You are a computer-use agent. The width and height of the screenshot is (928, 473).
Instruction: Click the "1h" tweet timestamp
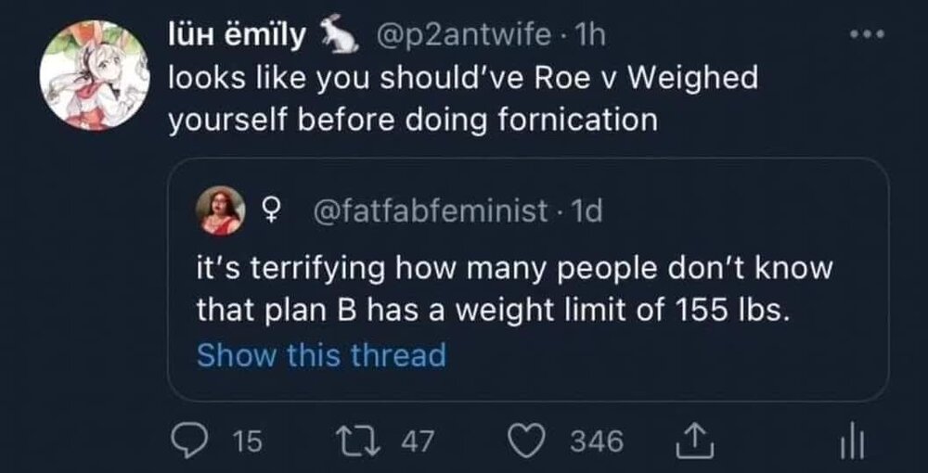pos(586,37)
